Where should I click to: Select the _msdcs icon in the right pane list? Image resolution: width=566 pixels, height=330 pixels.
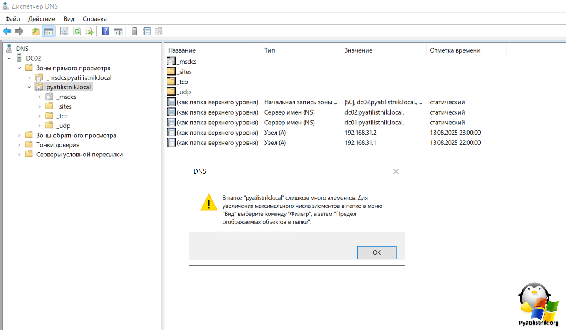[x=171, y=61]
